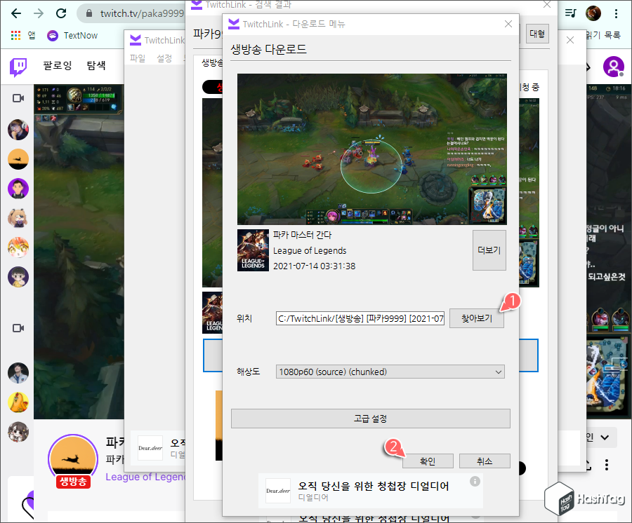Open the Dear.deer advertisement banner
The width and height of the screenshot is (632, 523).
[370, 491]
